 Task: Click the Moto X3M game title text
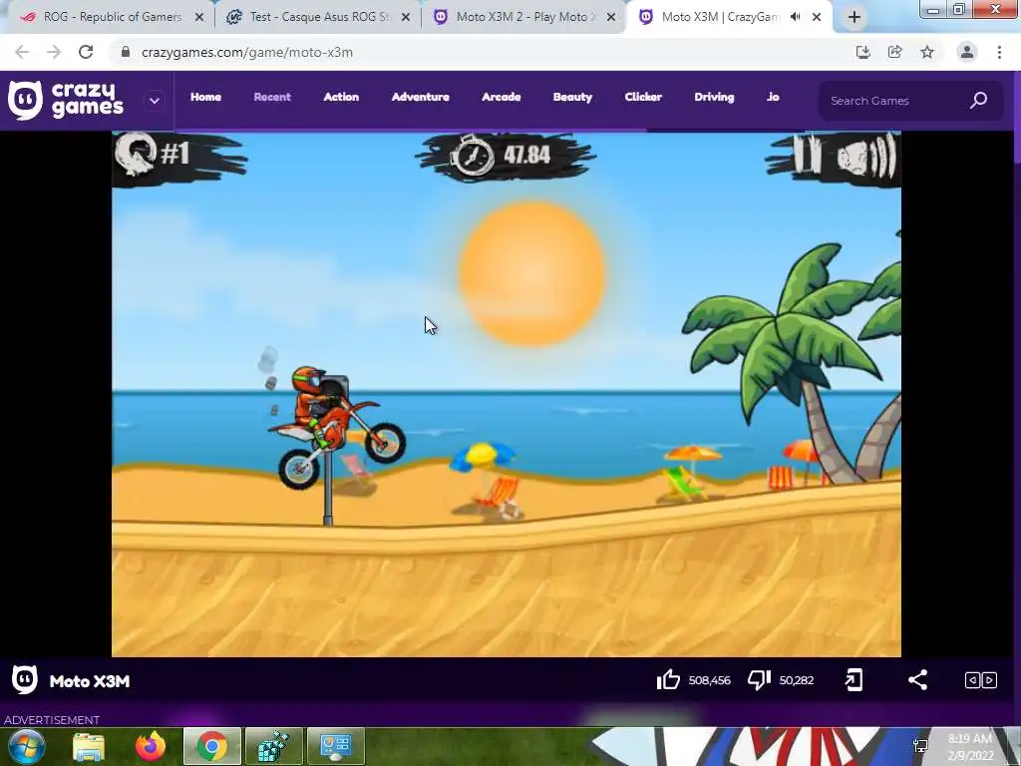[x=90, y=681]
